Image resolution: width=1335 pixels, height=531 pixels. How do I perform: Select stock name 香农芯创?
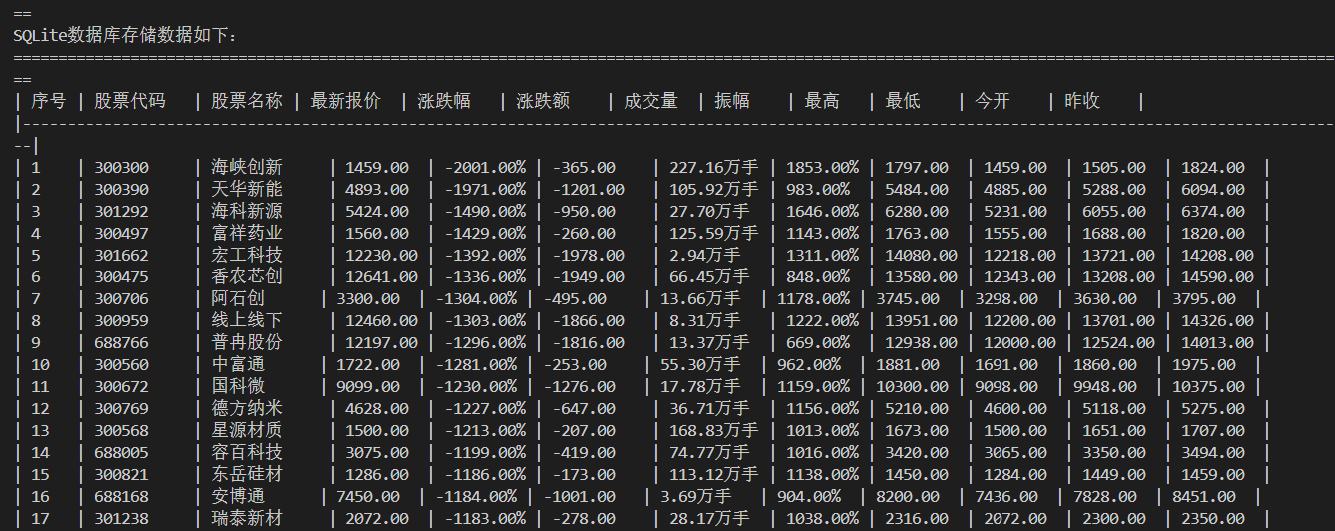coord(247,276)
